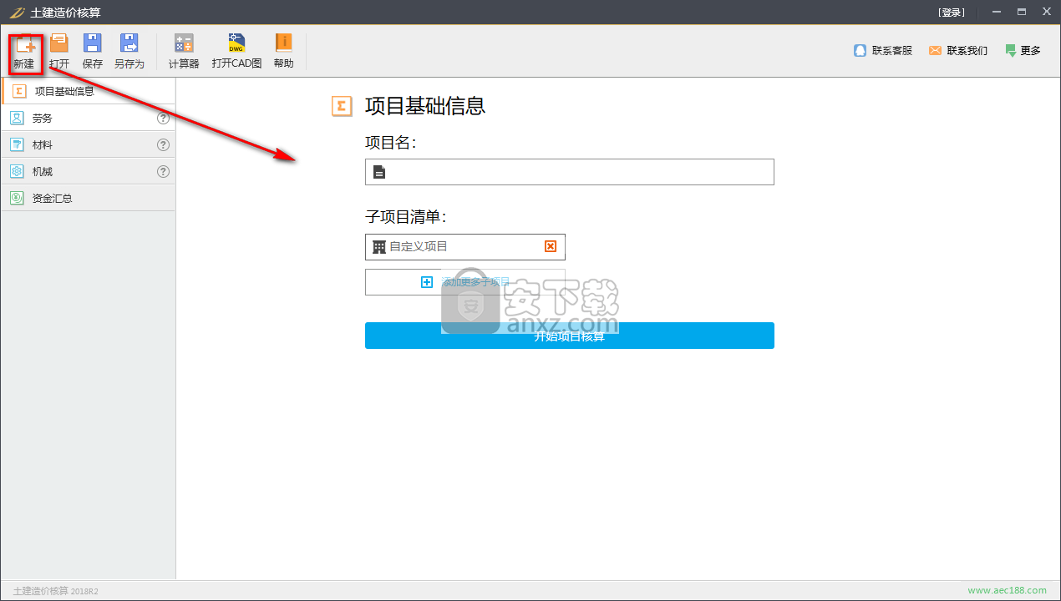Image resolution: width=1061 pixels, height=601 pixels.
Task: Click the app logo icon in title bar
Action: [x=16, y=13]
